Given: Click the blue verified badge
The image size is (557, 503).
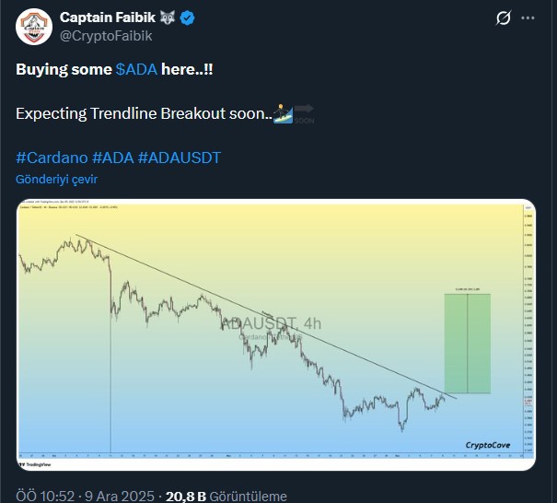Looking at the screenshot, I should pyautogui.click(x=187, y=18).
